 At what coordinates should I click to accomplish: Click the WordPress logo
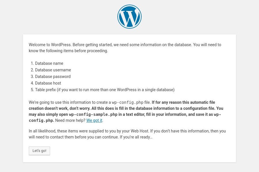click(x=129, y=17)
